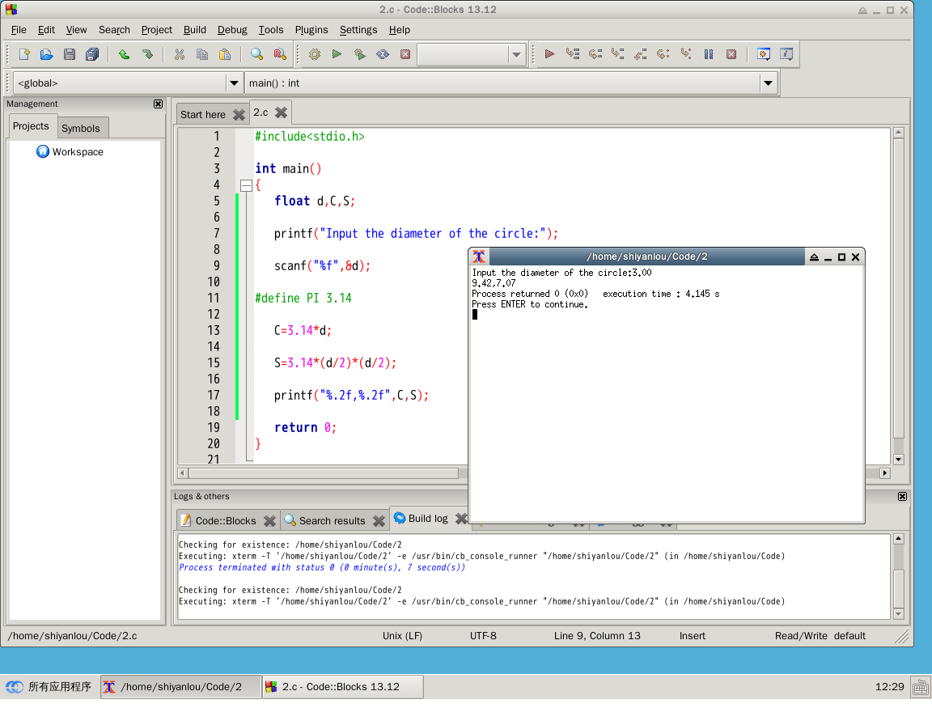Select the 2.c editor tab
This screenshot has height=725, width=932.
(x=261, y=112)
